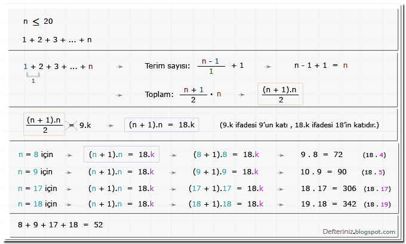Click the Toplam label
The image size is (406, 244).
coord(159,94)
